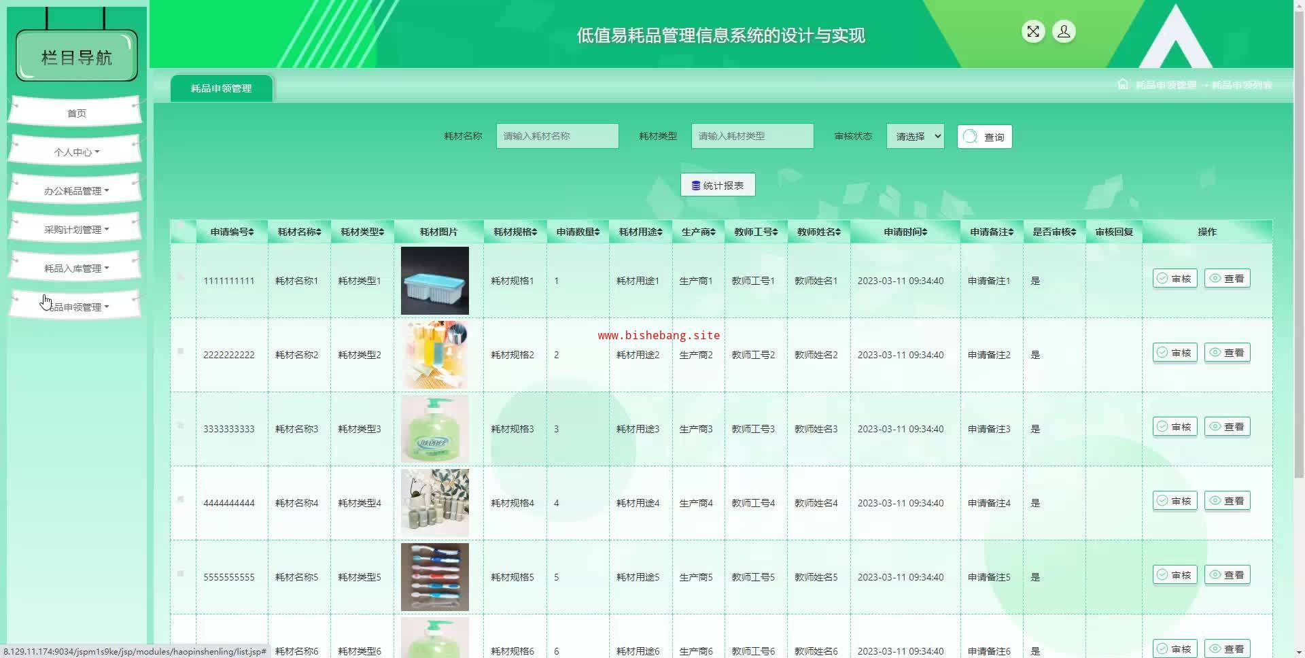Click the 耗品申领管理 breadcrumb link

[1166, 85]
